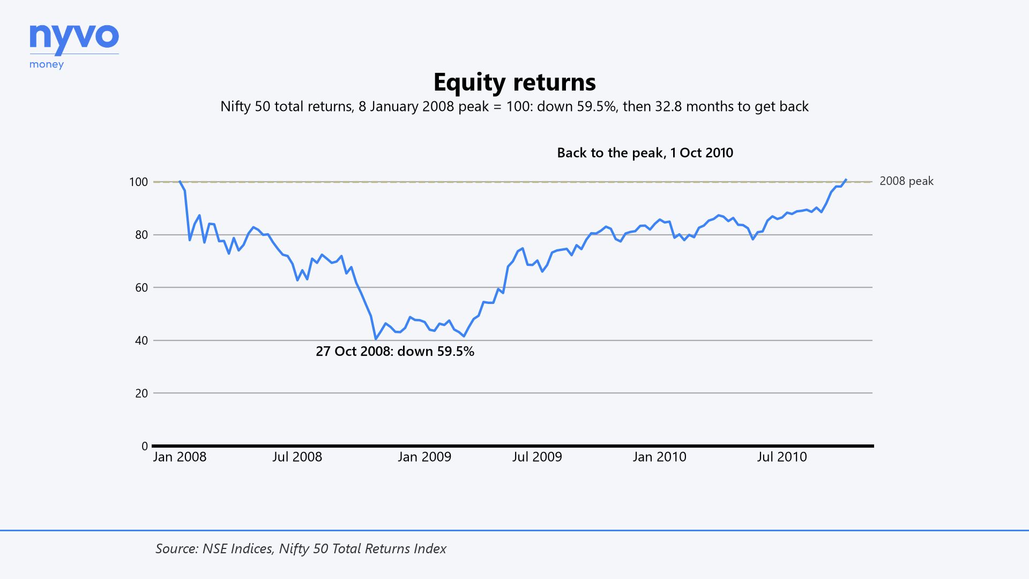Click the 'Jan 2010' x-axis label

coord(659,457)
